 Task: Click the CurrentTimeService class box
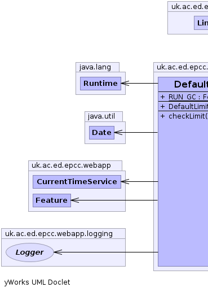pyautogui.click(x=77, y=182)
